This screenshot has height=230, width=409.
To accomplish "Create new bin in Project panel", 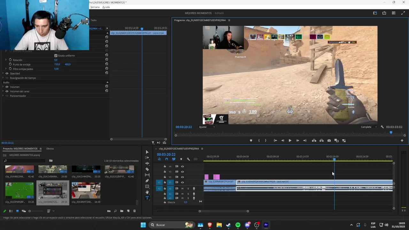I will click(x=122, y=211).
